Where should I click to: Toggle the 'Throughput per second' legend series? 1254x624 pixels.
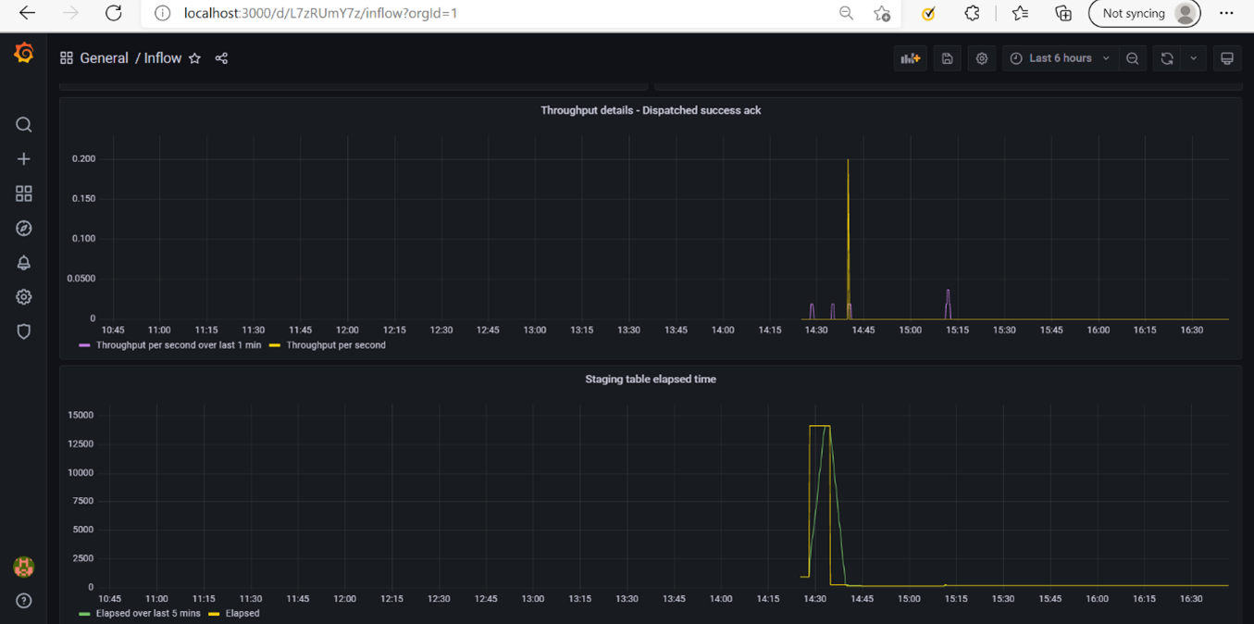coord(335,345)
